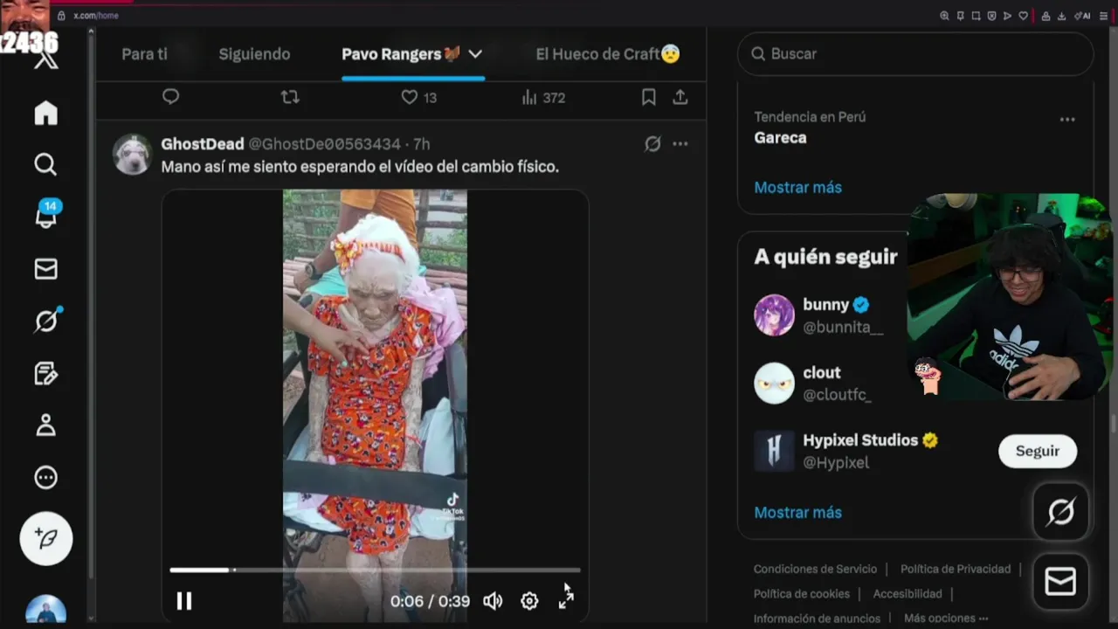Open clout @cloutfc_ profile suggestion

(x=814, y=384)
